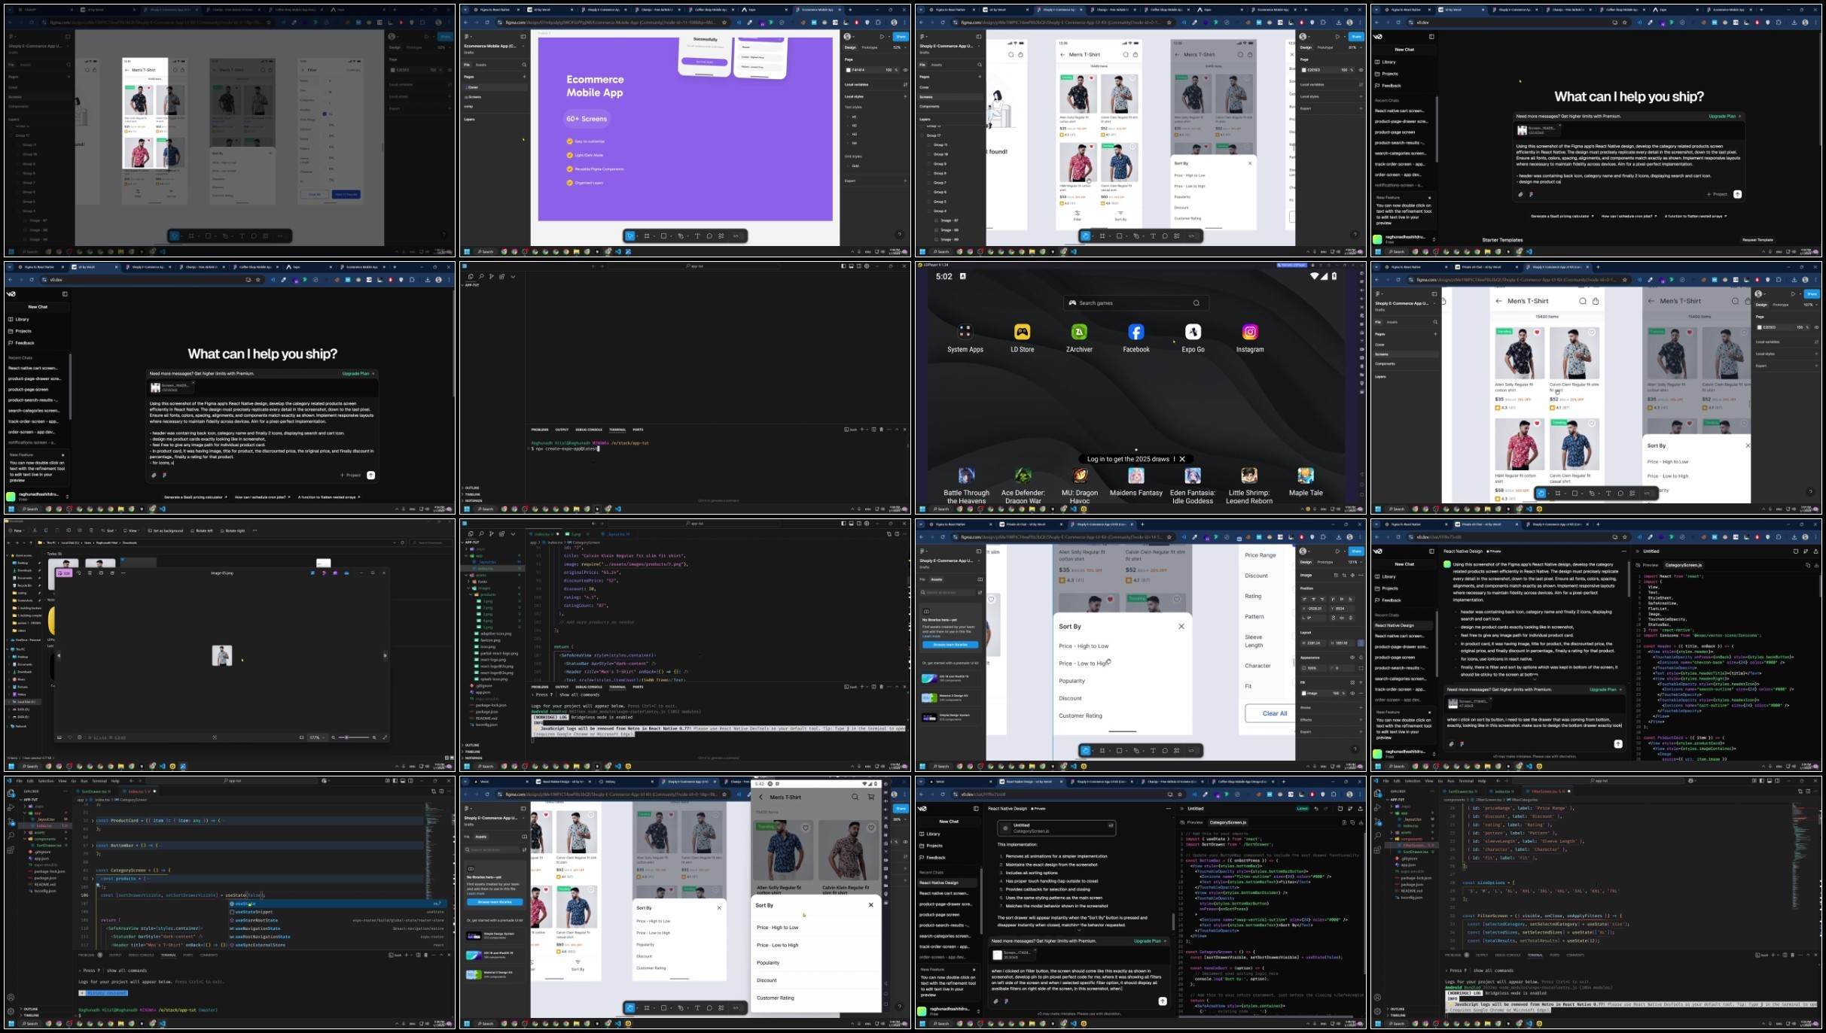Open 131% zoom dropdown in Figma
Viewport: 1826px width, 1033px height.
(1354, 562)
